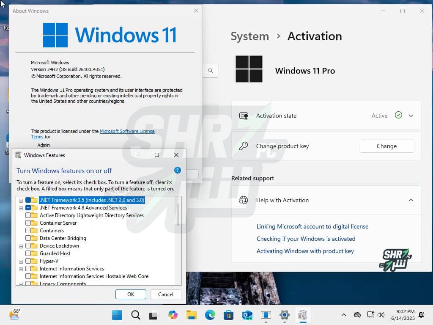
Task: Enable Active Directory Lightweight Directory Services
Action: pos(28,215)
